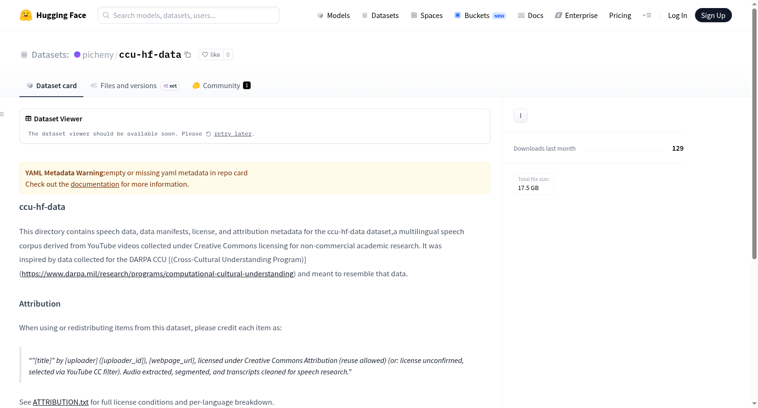Click the search magnifier icon
758x408 pixels.
tap(106, 15)
